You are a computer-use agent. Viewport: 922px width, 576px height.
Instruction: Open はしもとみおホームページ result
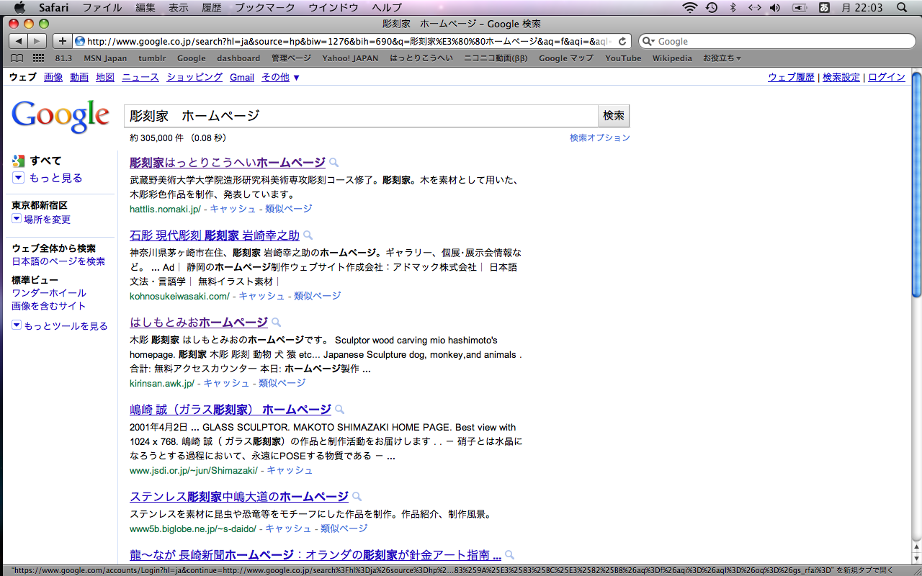pyautogui.click(x=199, y=323)
